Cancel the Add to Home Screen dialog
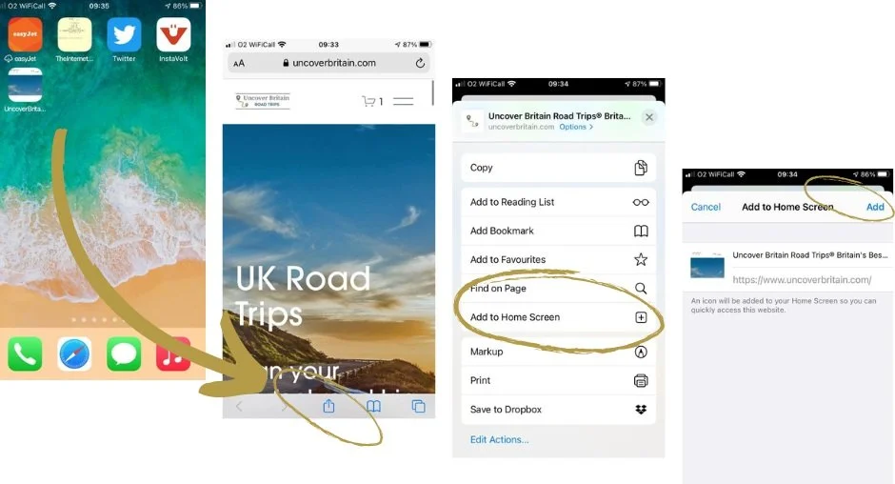 tap(706, 207)
